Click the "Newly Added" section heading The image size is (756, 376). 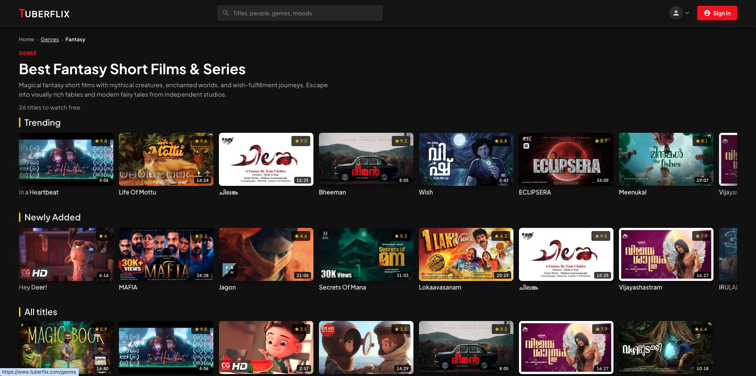(52, 217)
